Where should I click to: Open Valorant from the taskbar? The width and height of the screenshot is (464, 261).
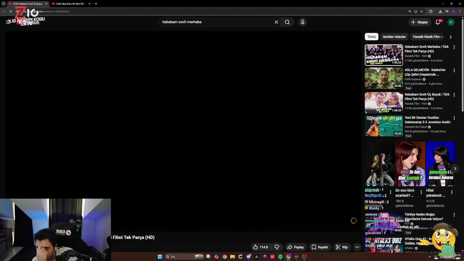coord(272,257)
